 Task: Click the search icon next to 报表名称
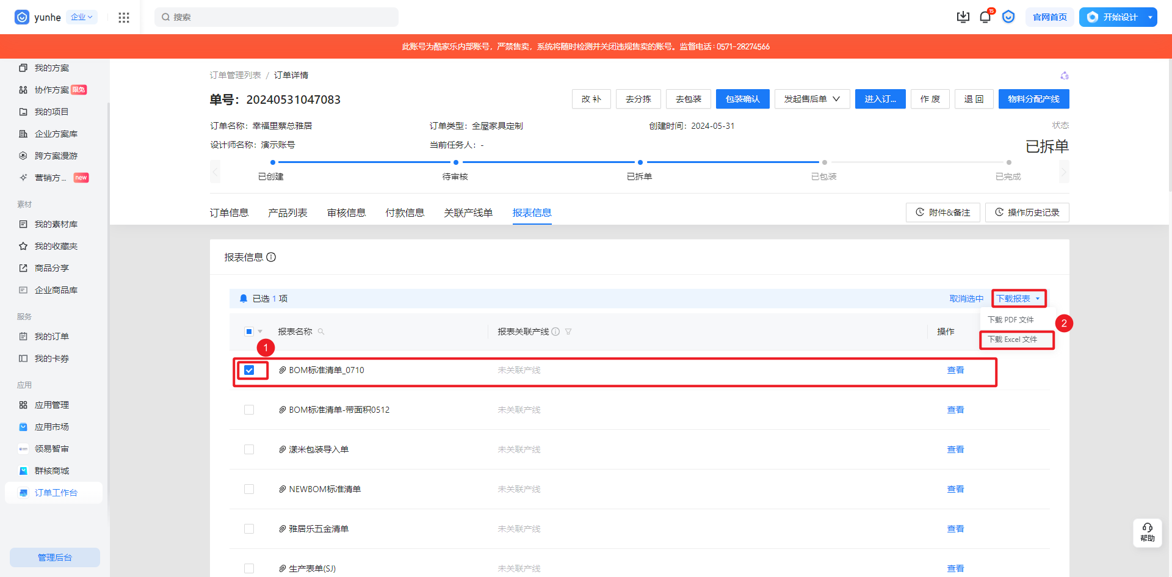pos(321,332)
